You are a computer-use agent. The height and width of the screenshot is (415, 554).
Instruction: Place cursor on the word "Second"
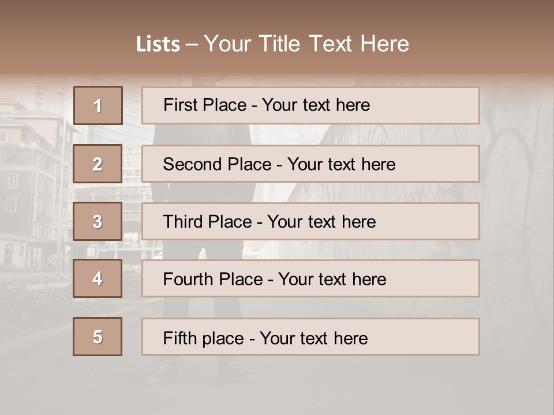click(x=190, y=164)
